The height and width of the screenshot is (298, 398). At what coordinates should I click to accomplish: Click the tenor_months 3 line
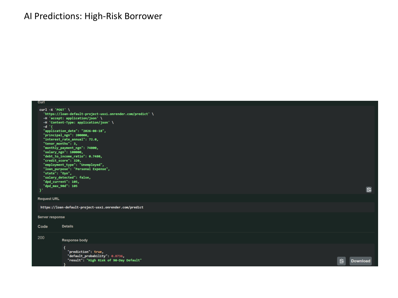60,144
